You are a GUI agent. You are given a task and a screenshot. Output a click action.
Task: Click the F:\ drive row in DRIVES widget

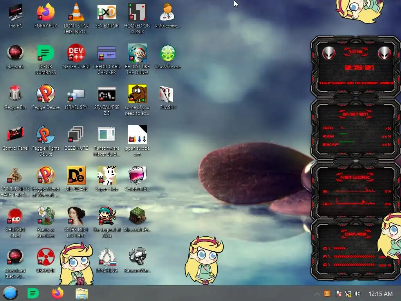(357, 256)
